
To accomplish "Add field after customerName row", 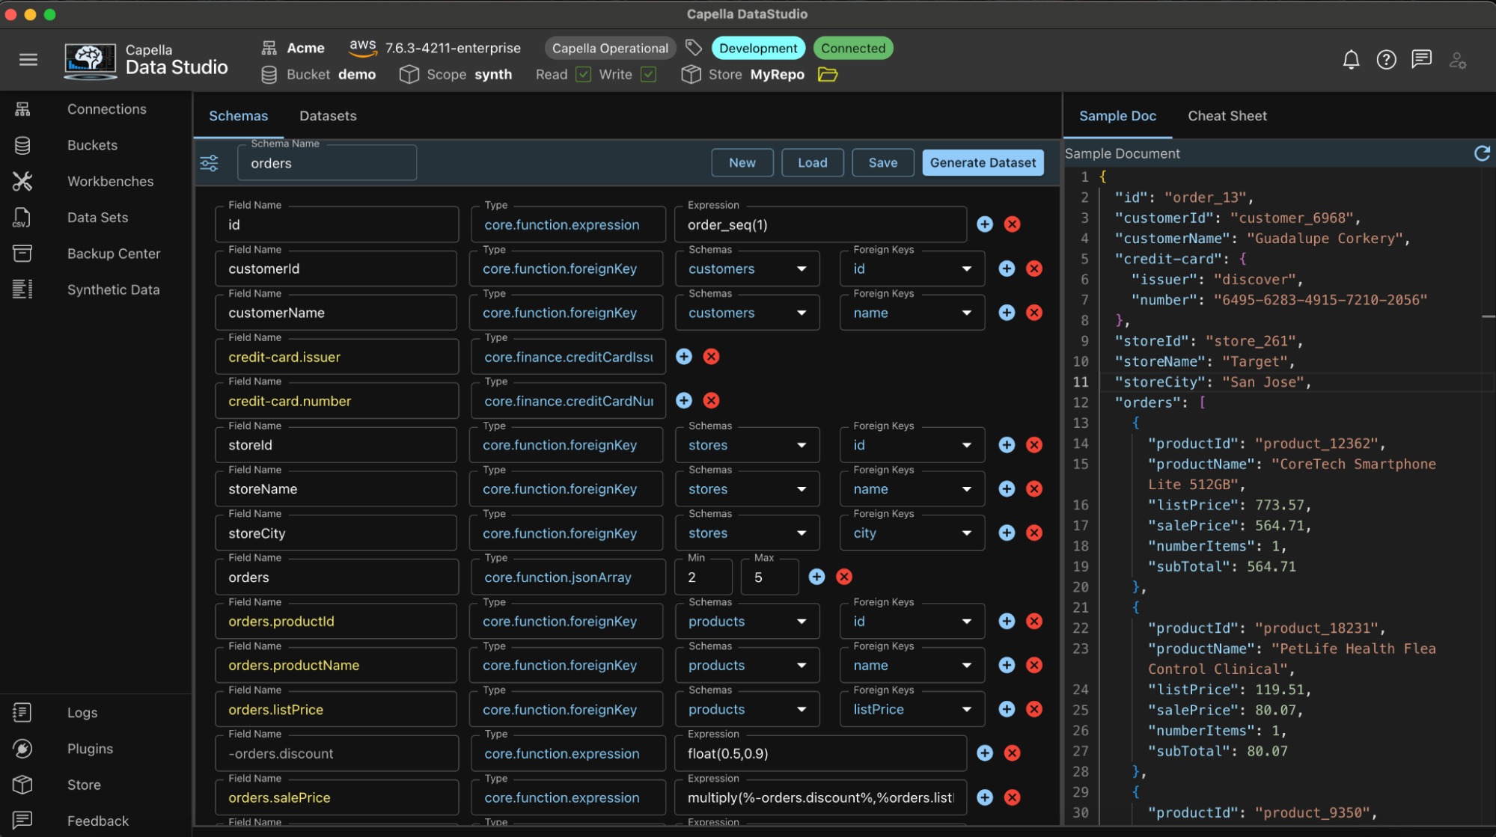I will click(x=1007, y=313).
